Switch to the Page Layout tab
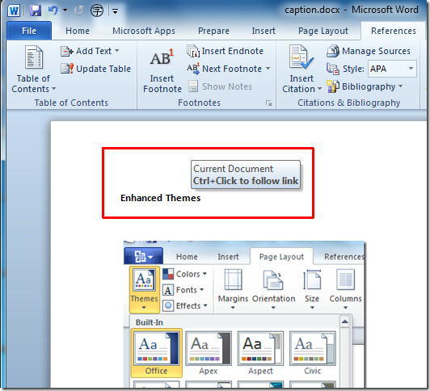The height and width of the screenshot is (391, 430). pyautogui.click(x=323, y=31)
